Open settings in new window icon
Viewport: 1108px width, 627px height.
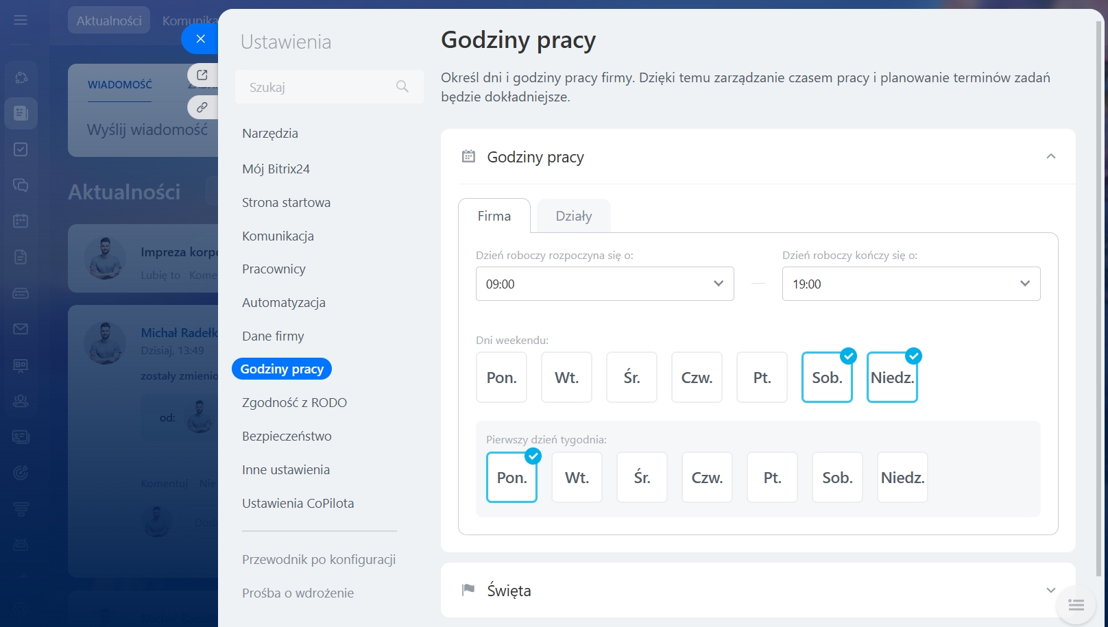(202, 75)
